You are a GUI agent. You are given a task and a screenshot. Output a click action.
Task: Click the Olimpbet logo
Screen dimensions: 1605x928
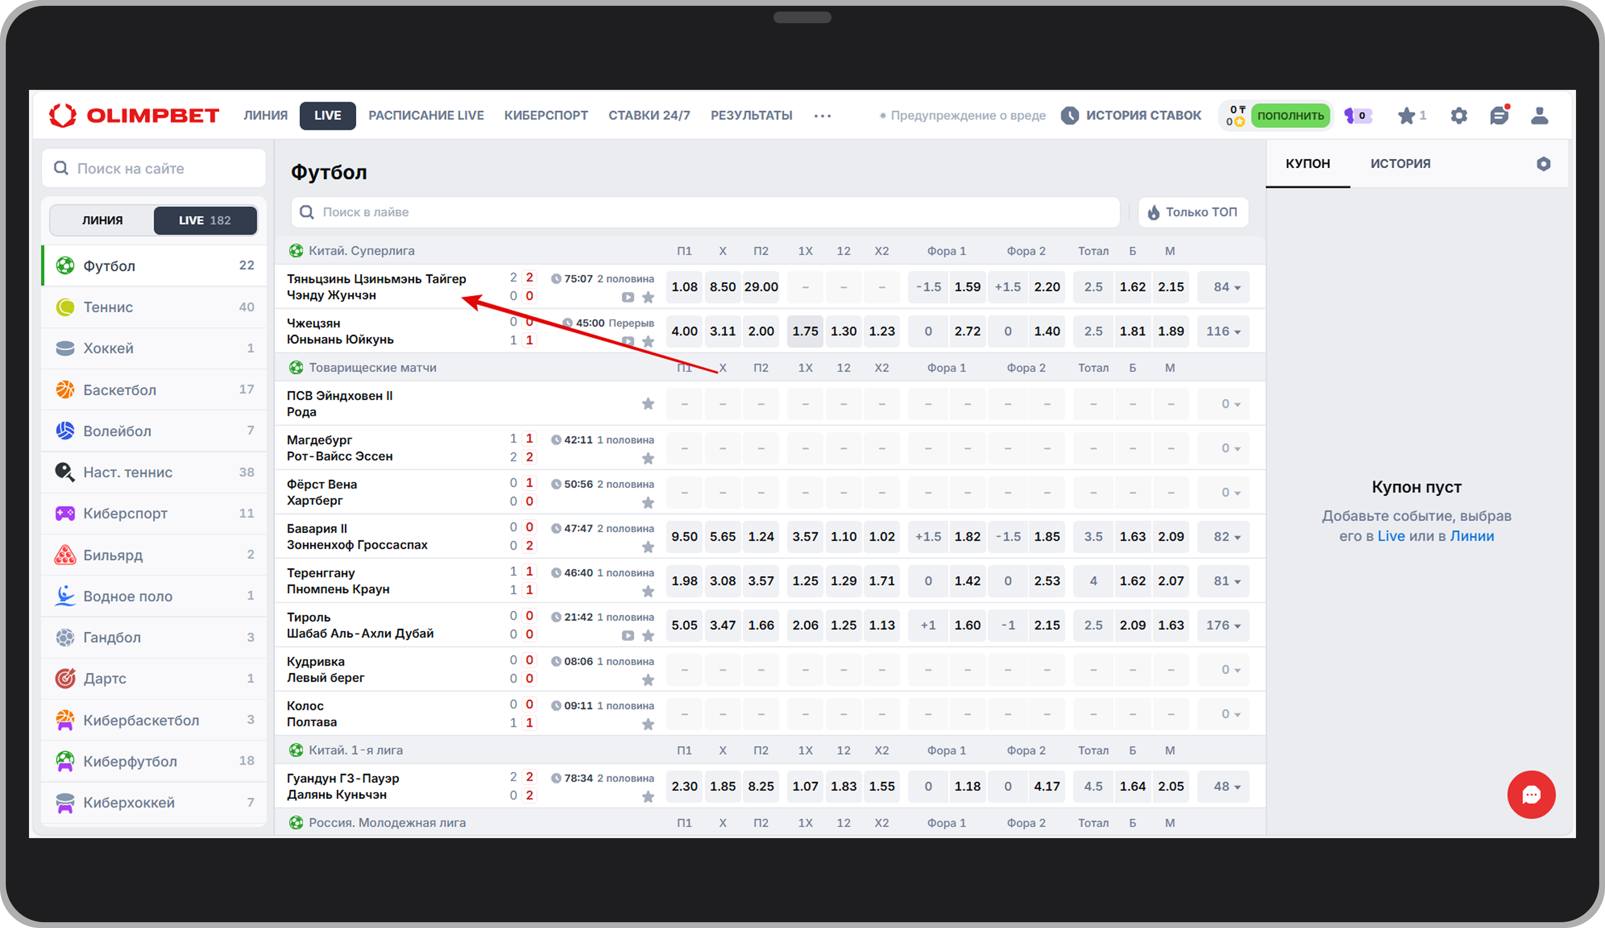click(x=134, y=116)
